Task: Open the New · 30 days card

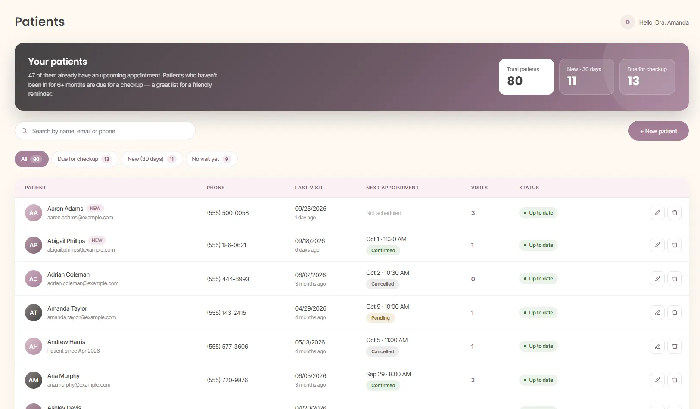Action: click(586, 77)
